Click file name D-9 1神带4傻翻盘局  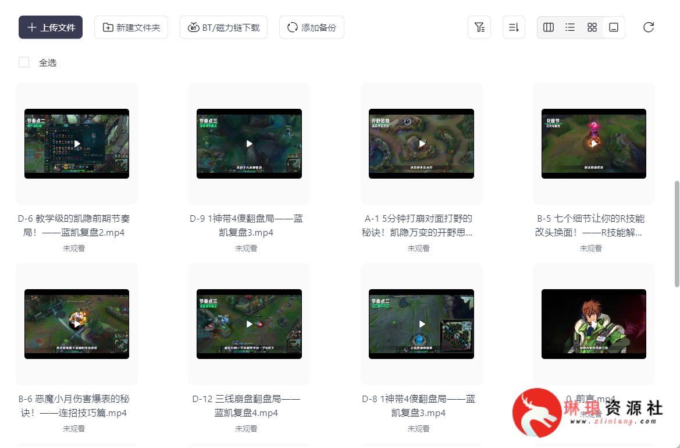(246, 226)
